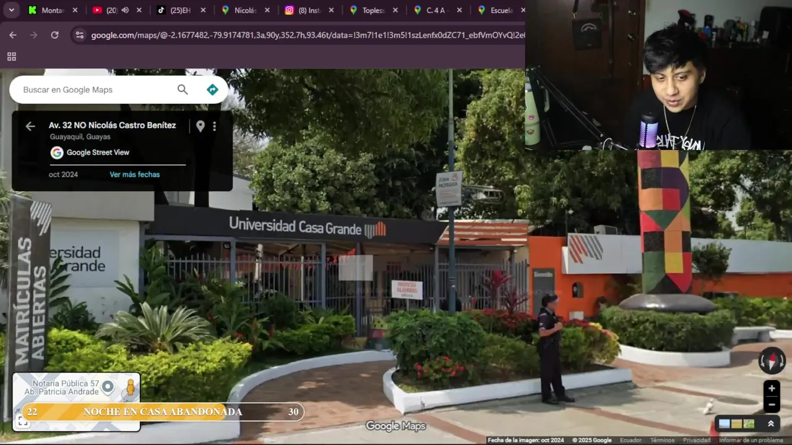
Task: Open directions with the blue arrow icon
Action: pyautogui.click(x=212, y=90)
